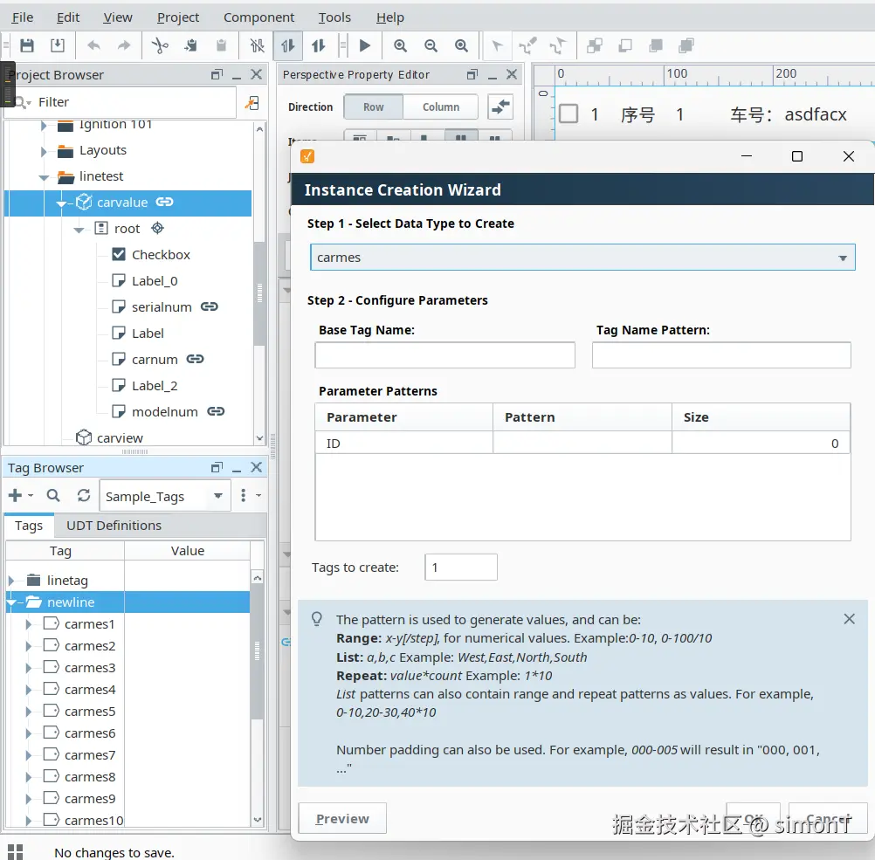Click the Base Tag Name field
The width and height of the screenshot is (875, 860).
tap(444, 355)
